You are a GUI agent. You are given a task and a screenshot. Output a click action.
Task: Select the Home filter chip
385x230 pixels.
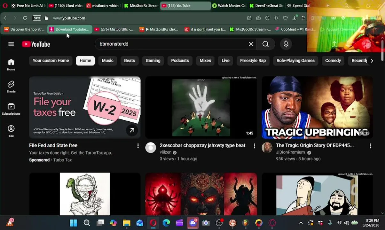pyautogui.click(x=85, y=60)
